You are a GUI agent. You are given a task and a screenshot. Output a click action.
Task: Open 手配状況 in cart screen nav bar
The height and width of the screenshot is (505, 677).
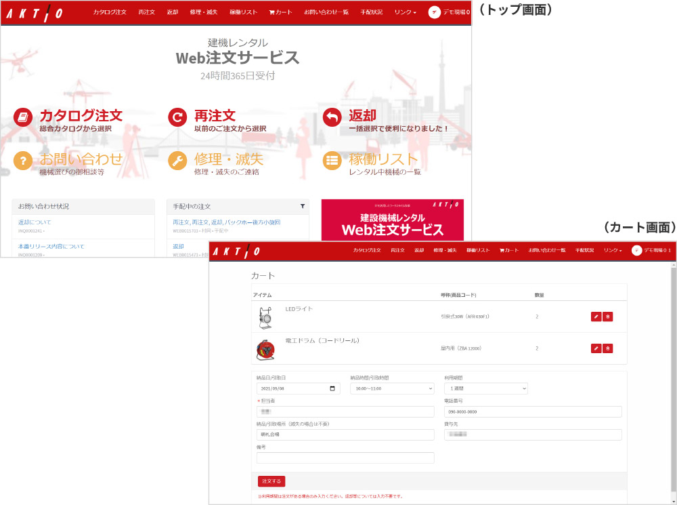click(x=584, y=250)
